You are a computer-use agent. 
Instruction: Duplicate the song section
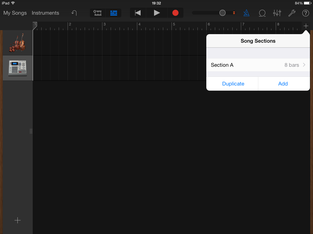click(x=233, y=83)
